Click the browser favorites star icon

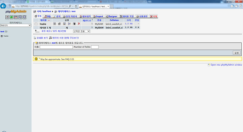click(x=236, y=6)
